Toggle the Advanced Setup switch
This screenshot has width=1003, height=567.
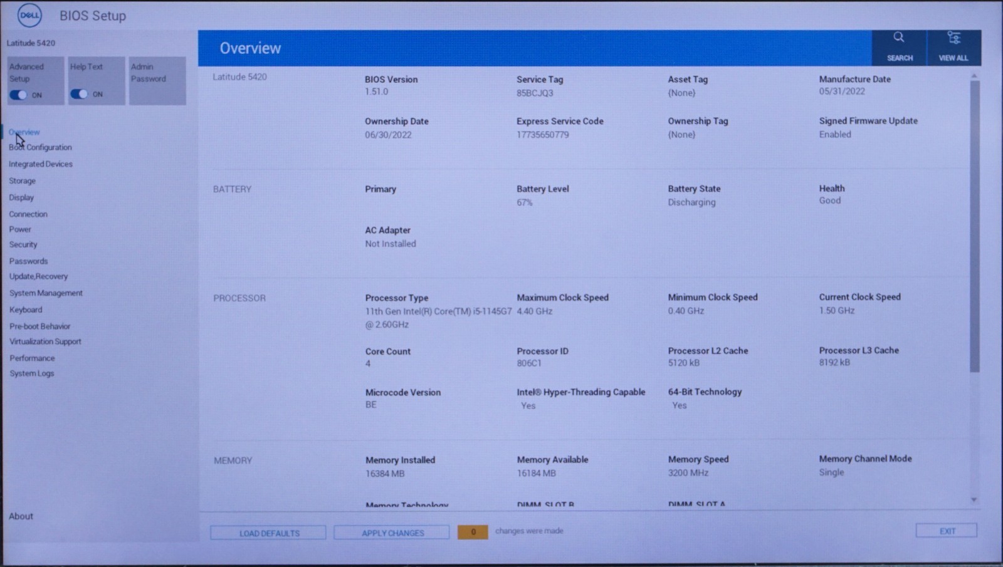[18, 95]
